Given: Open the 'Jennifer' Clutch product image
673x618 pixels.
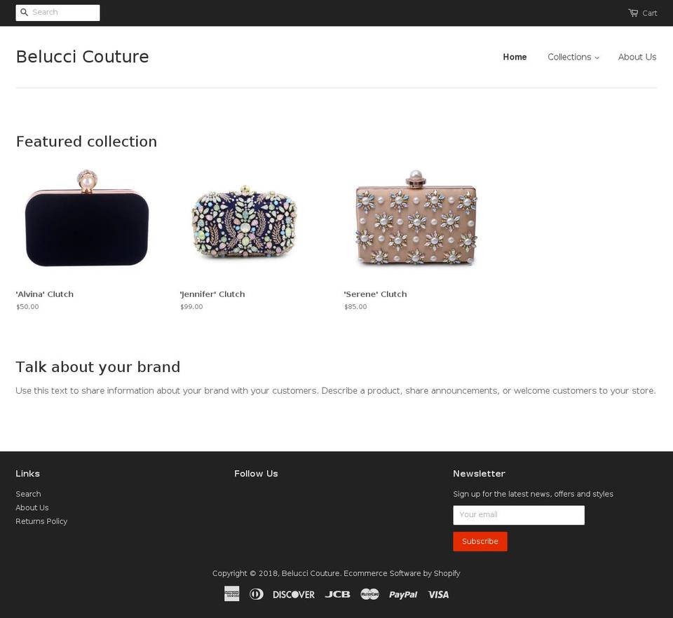Looking at the screenshot, I should click(x=244, y=221).
